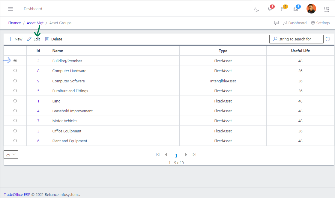Select the Computer Hardware radio button
The width and height of the screenshot is (335, 198).
15,71
